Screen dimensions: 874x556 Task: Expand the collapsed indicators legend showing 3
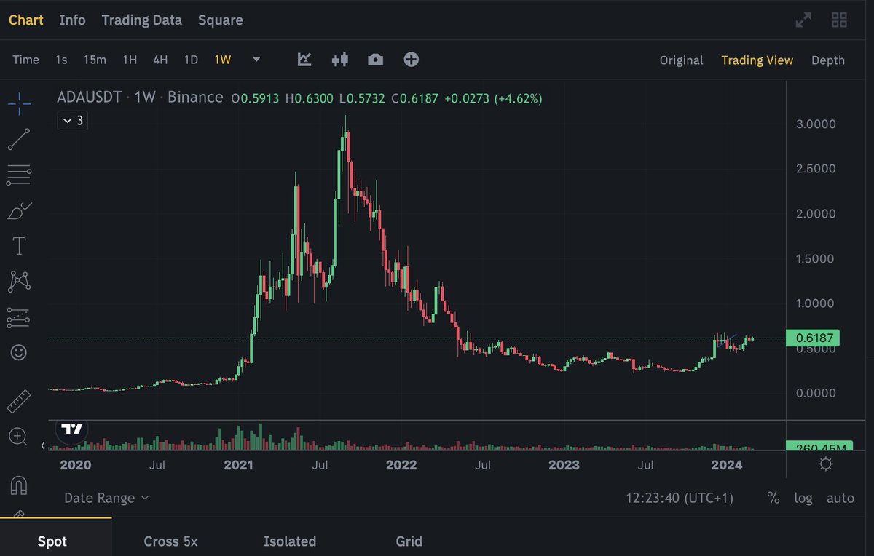click(x=73, y=121)
